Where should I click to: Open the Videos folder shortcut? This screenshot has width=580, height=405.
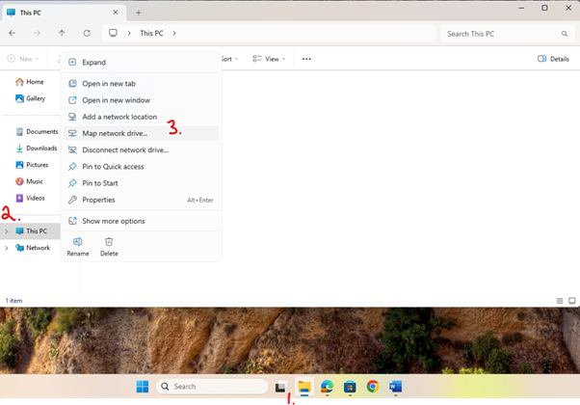pos(30,198)
